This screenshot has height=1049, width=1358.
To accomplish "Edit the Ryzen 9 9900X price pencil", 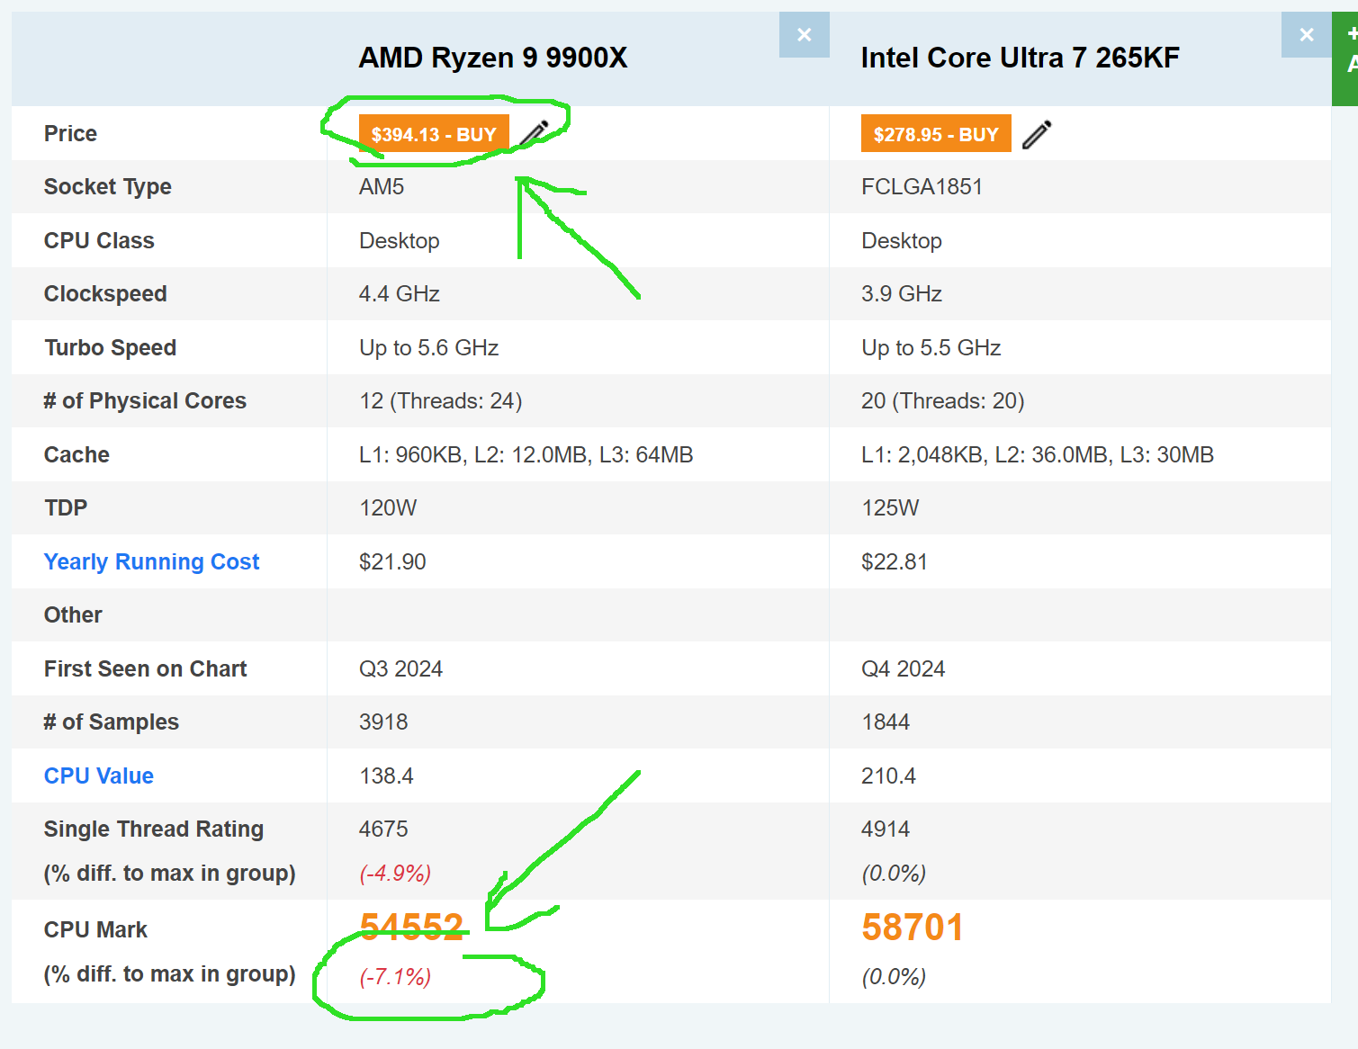I will pyautogui.click(x=535, y=134).
